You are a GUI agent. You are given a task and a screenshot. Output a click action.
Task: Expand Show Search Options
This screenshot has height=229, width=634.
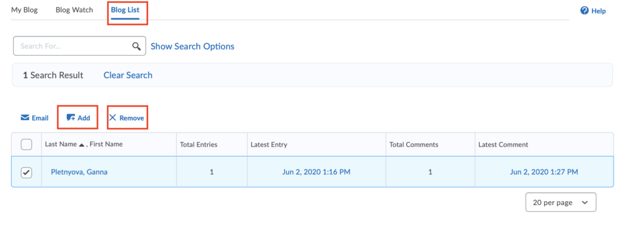193,46
